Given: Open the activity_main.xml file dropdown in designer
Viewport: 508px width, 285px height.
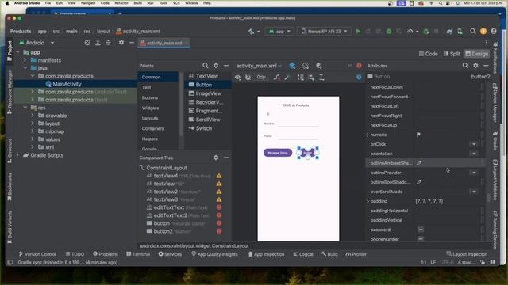Looking at the screenshot, I should tap(259, 66).
